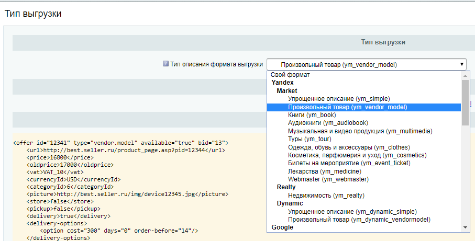Click the dropdown list scroll down arrow
Viewport: 475px width, 241px height.
pyautogui.click(x=465, y=227)
